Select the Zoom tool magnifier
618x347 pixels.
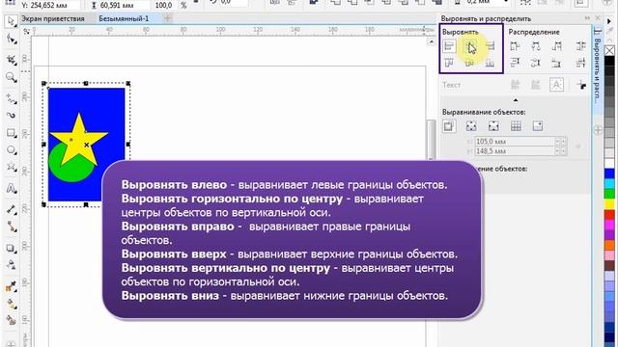[11, 77]
